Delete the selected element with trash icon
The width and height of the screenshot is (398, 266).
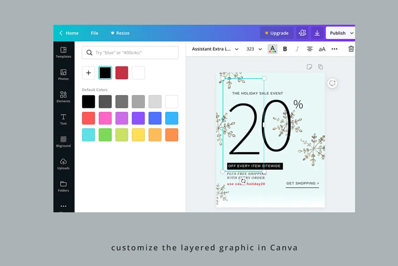coord(351,49)
